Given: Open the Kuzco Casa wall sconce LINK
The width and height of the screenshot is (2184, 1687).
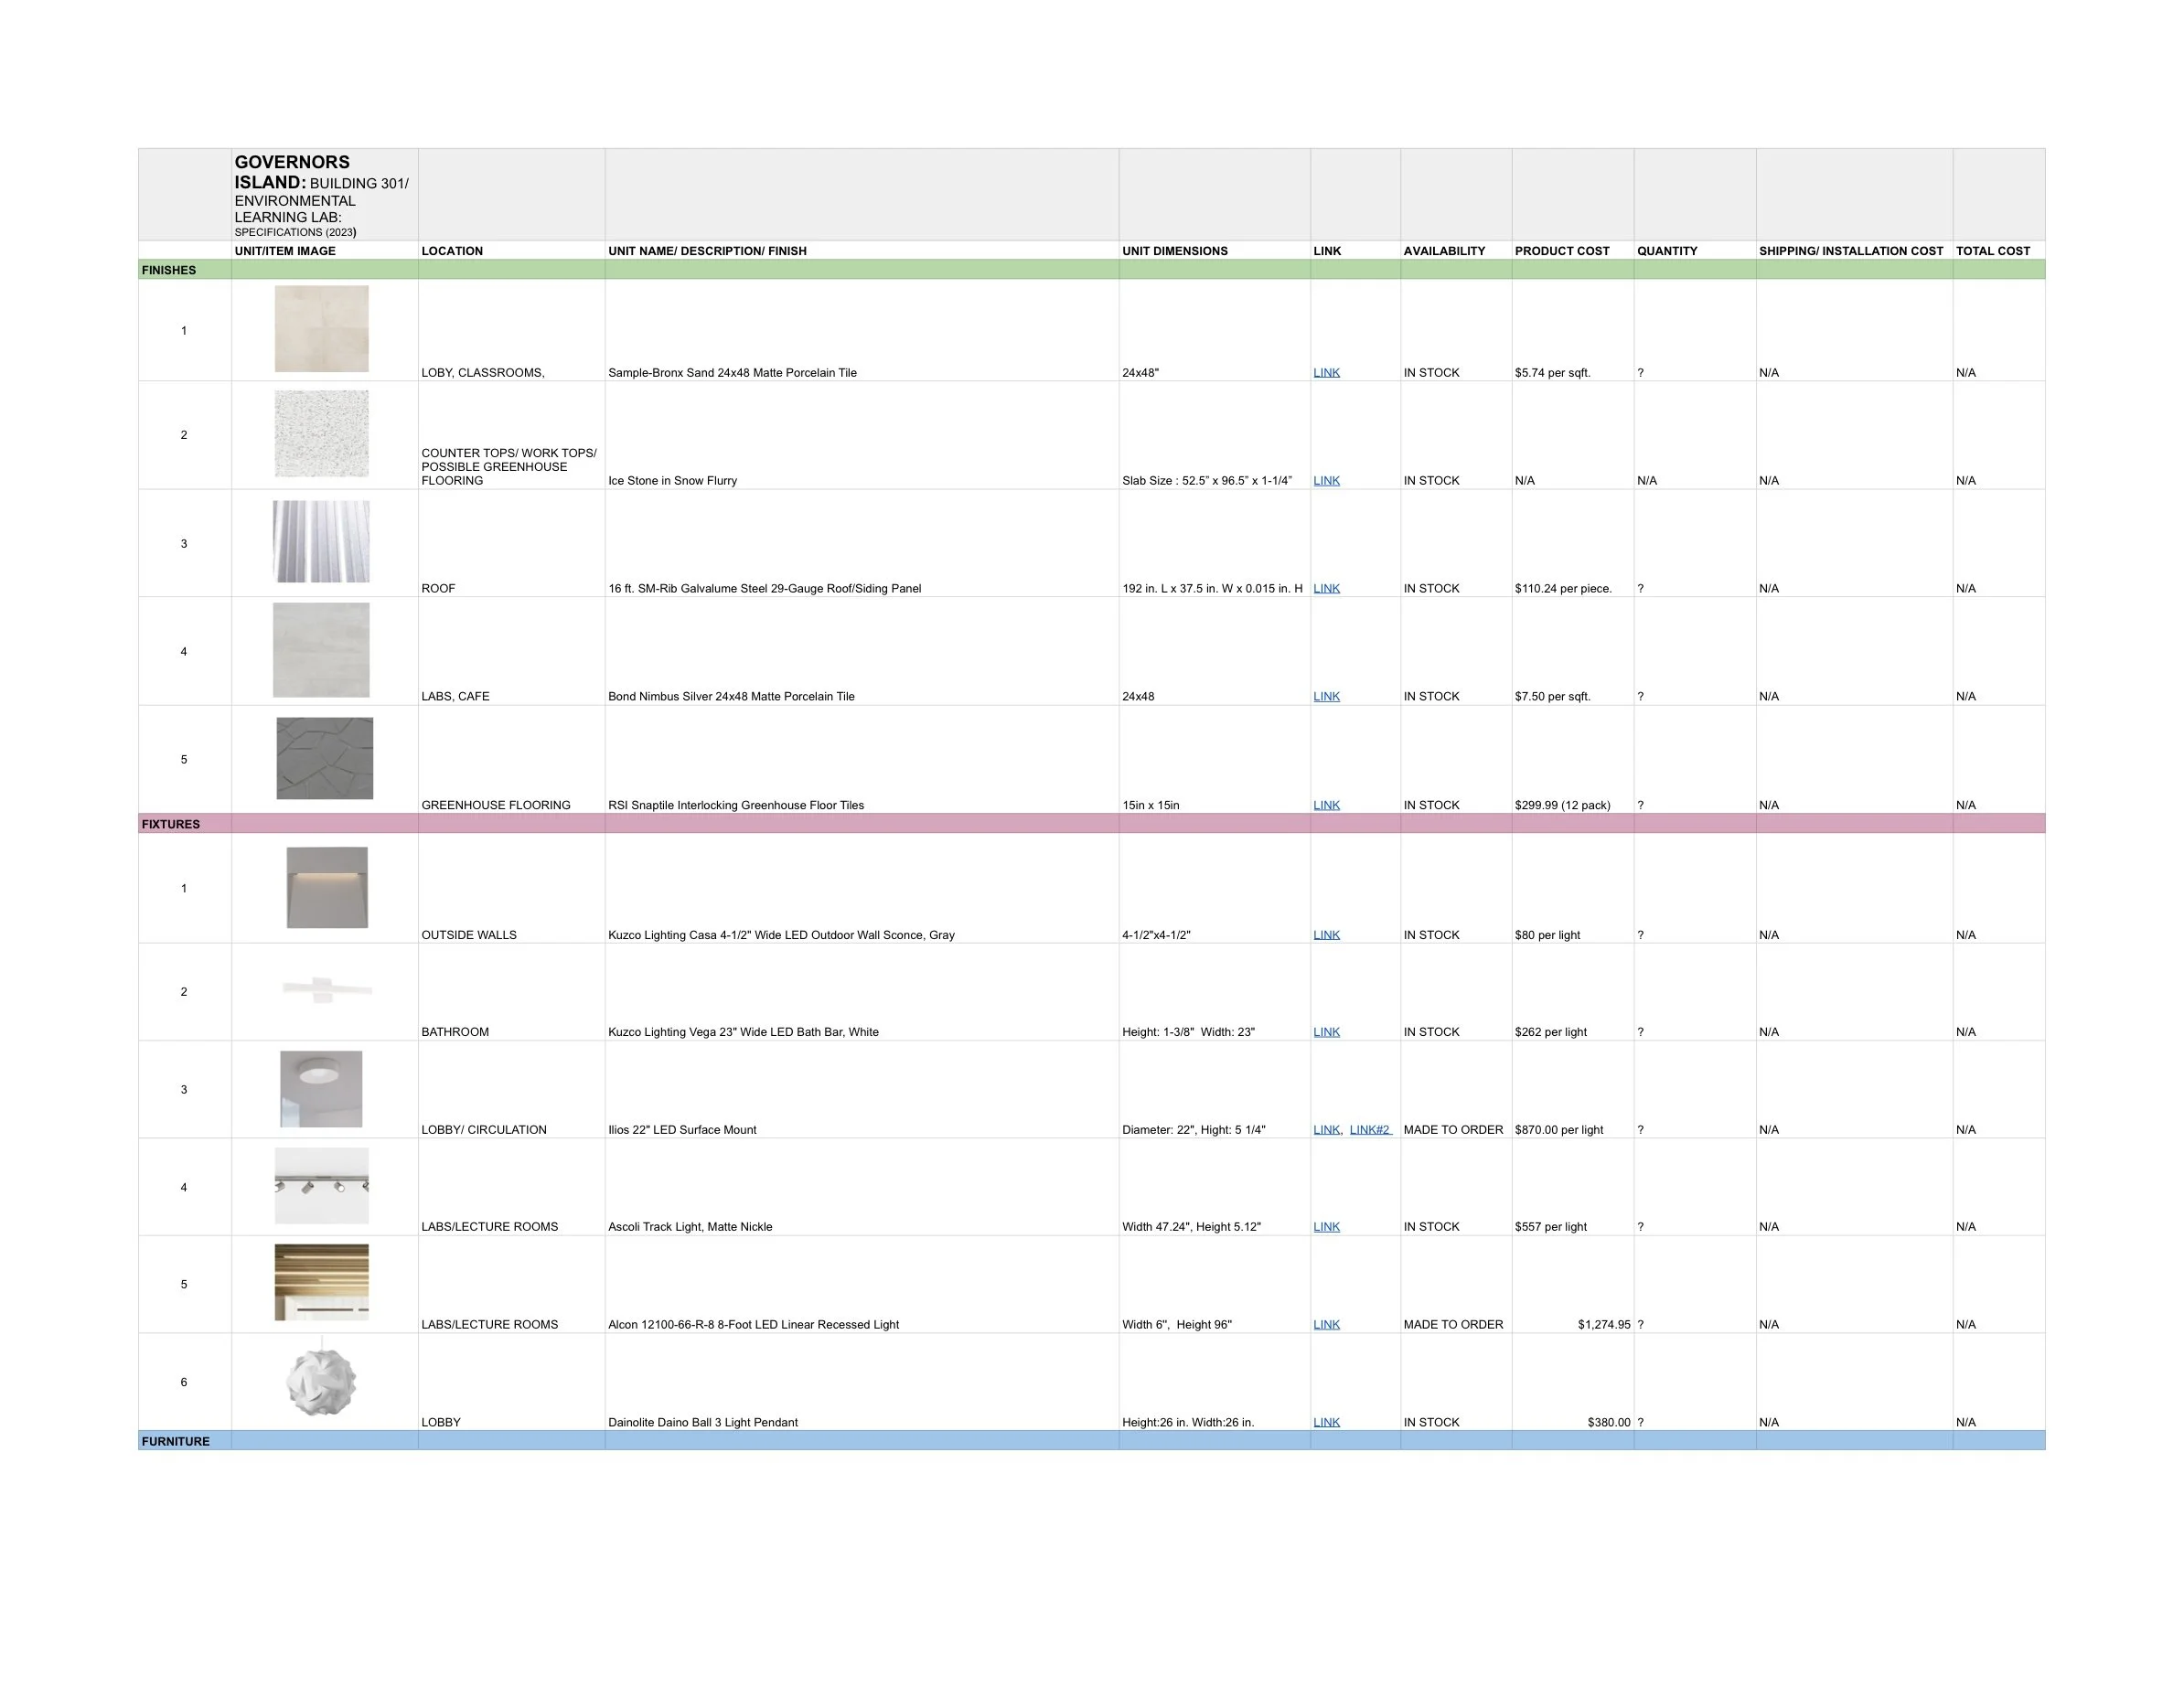Looking at the screenshot, I should (x=1326, y=936).
